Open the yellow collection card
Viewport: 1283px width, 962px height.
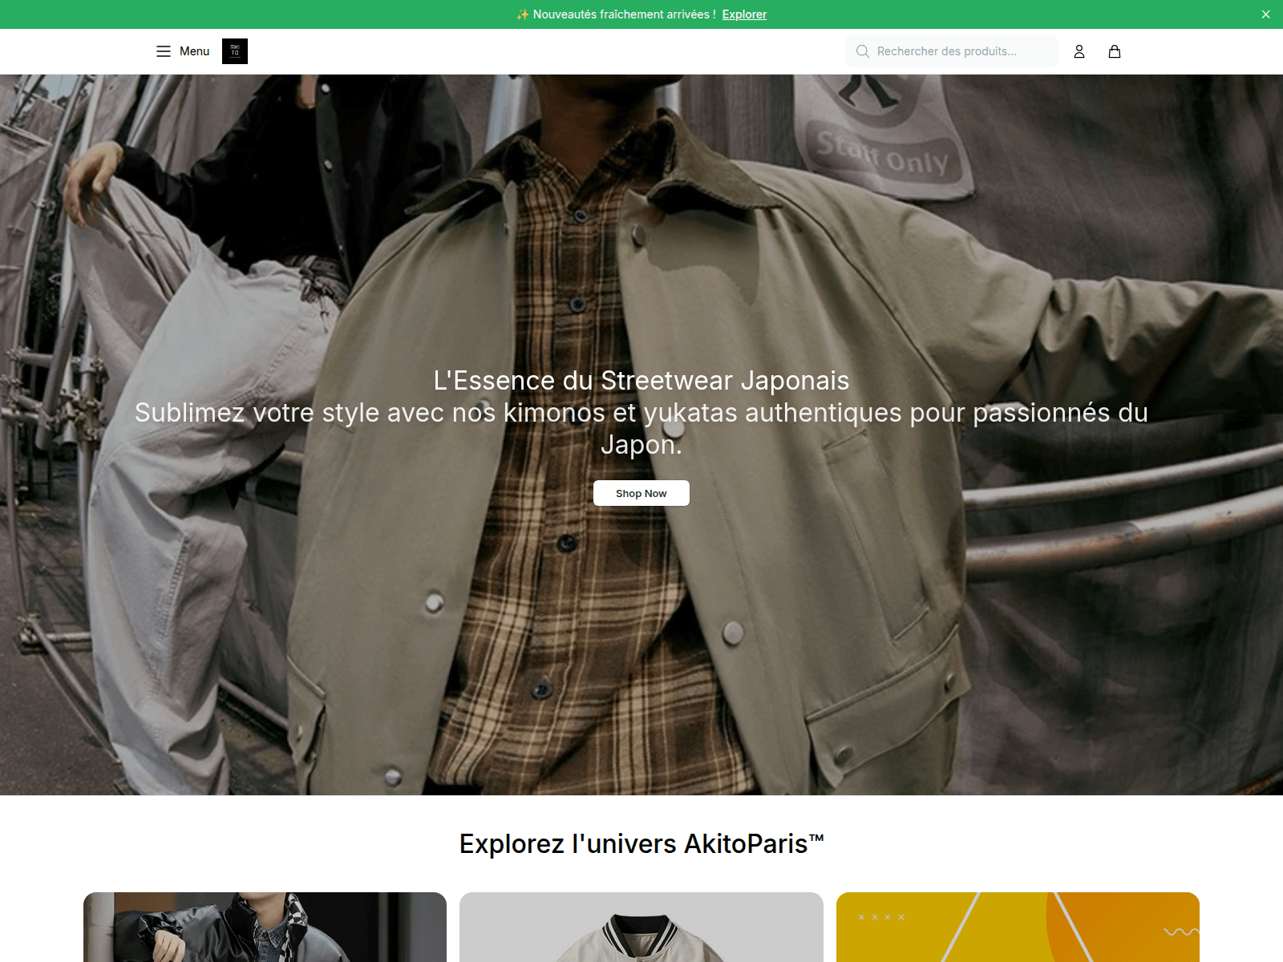coord(1018,927)
